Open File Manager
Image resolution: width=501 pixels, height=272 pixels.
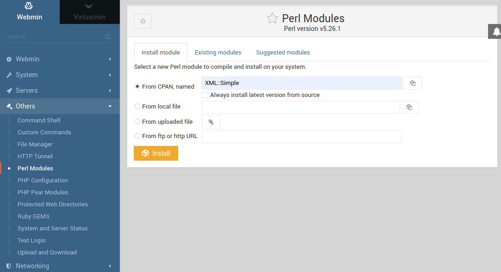tap(35, 145)
